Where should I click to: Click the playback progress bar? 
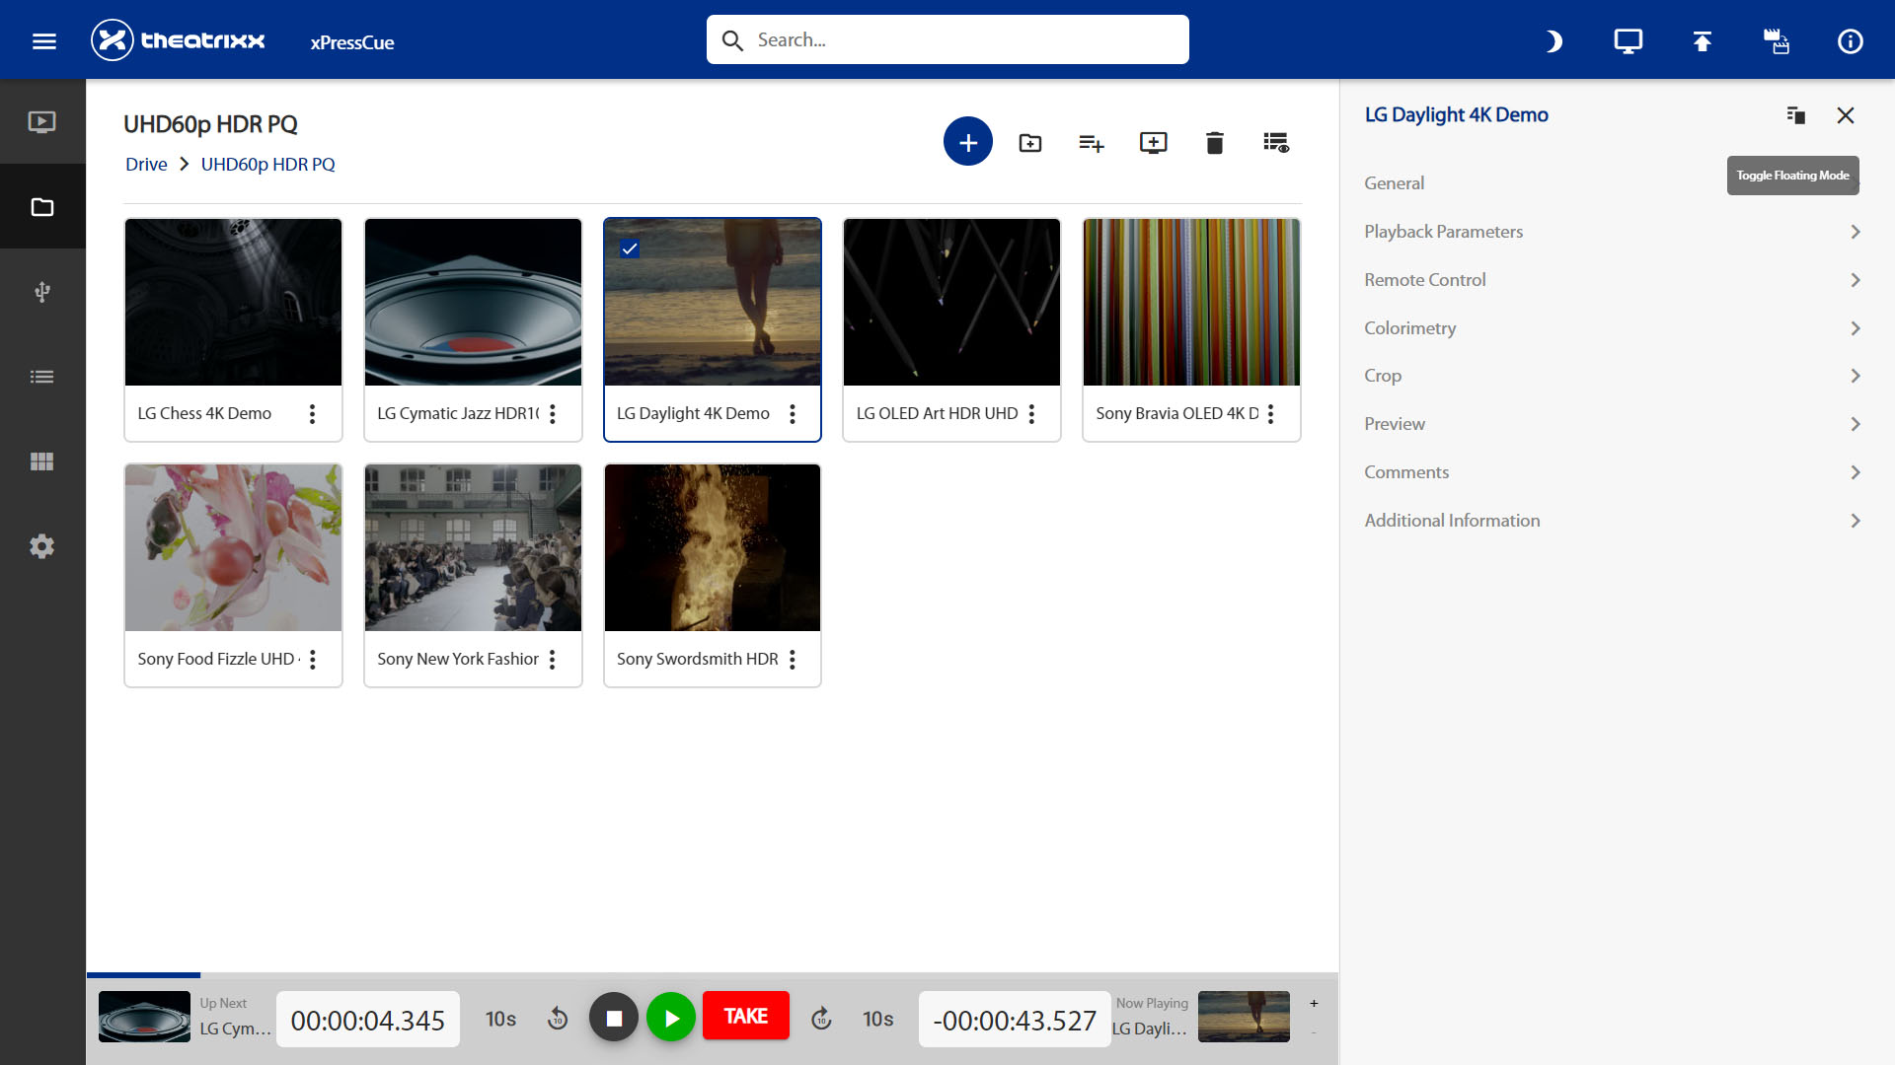click(x=712, y=975)
